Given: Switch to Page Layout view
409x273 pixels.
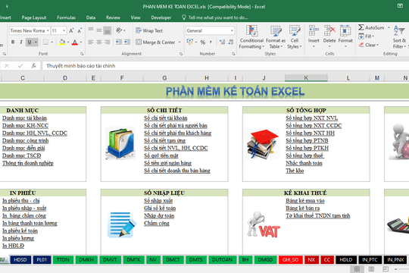Looking at the screenshot, I should click(x=371, y=269).
